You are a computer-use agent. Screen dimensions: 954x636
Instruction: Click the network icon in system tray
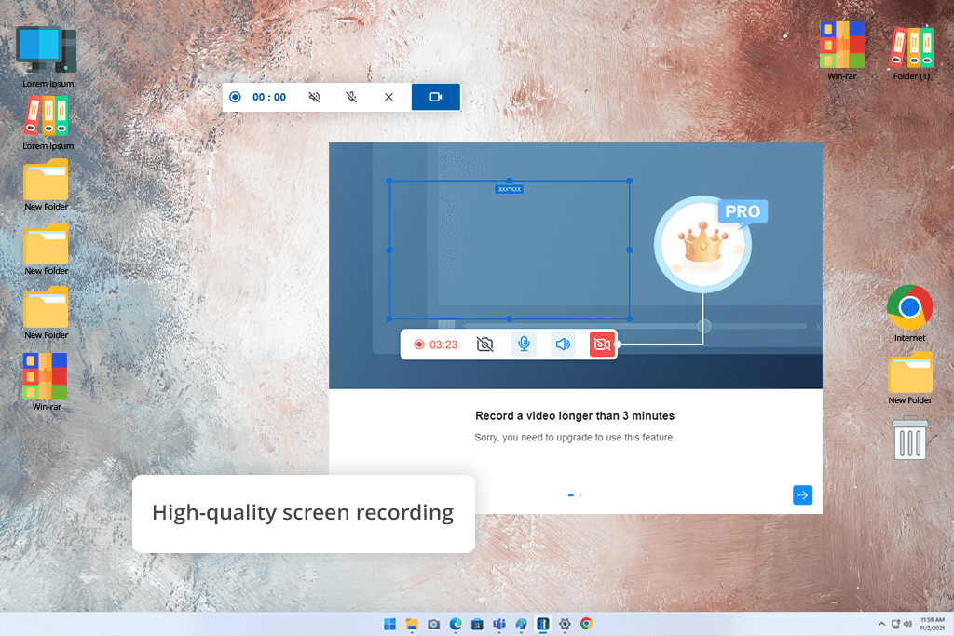[x=895, y=624]
